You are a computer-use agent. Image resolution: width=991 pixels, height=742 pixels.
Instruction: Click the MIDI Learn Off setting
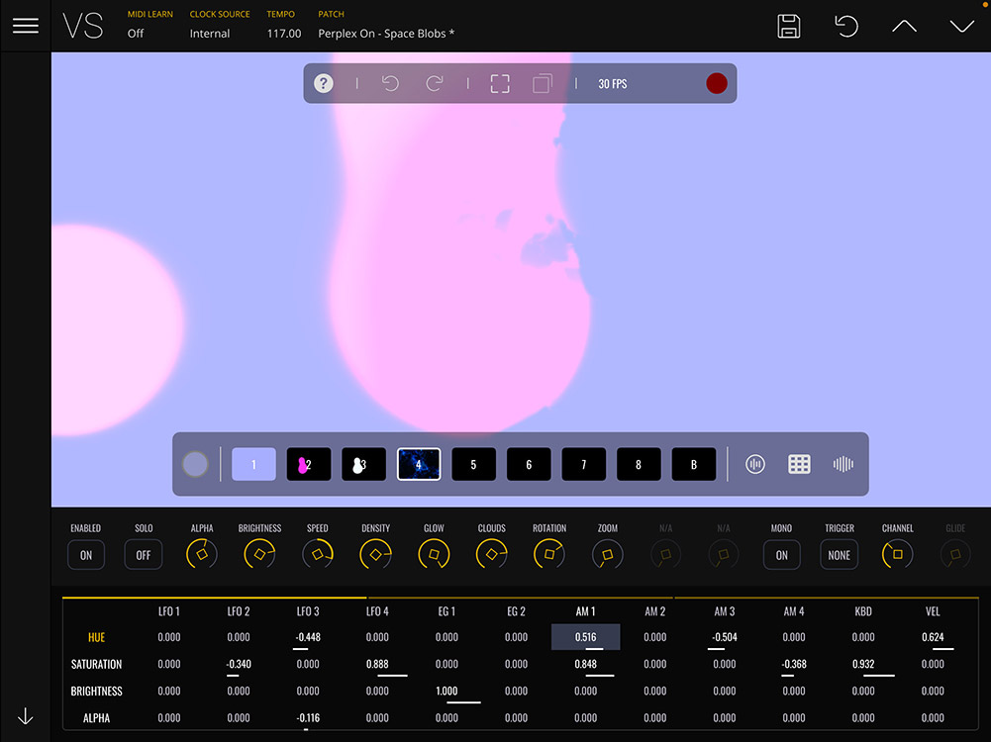tap(136, 34)
